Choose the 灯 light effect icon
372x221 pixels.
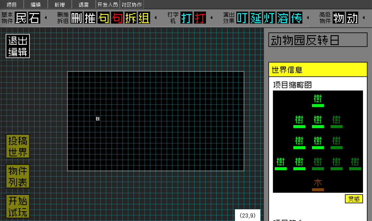pyautogui.click(x=269, y=18)
